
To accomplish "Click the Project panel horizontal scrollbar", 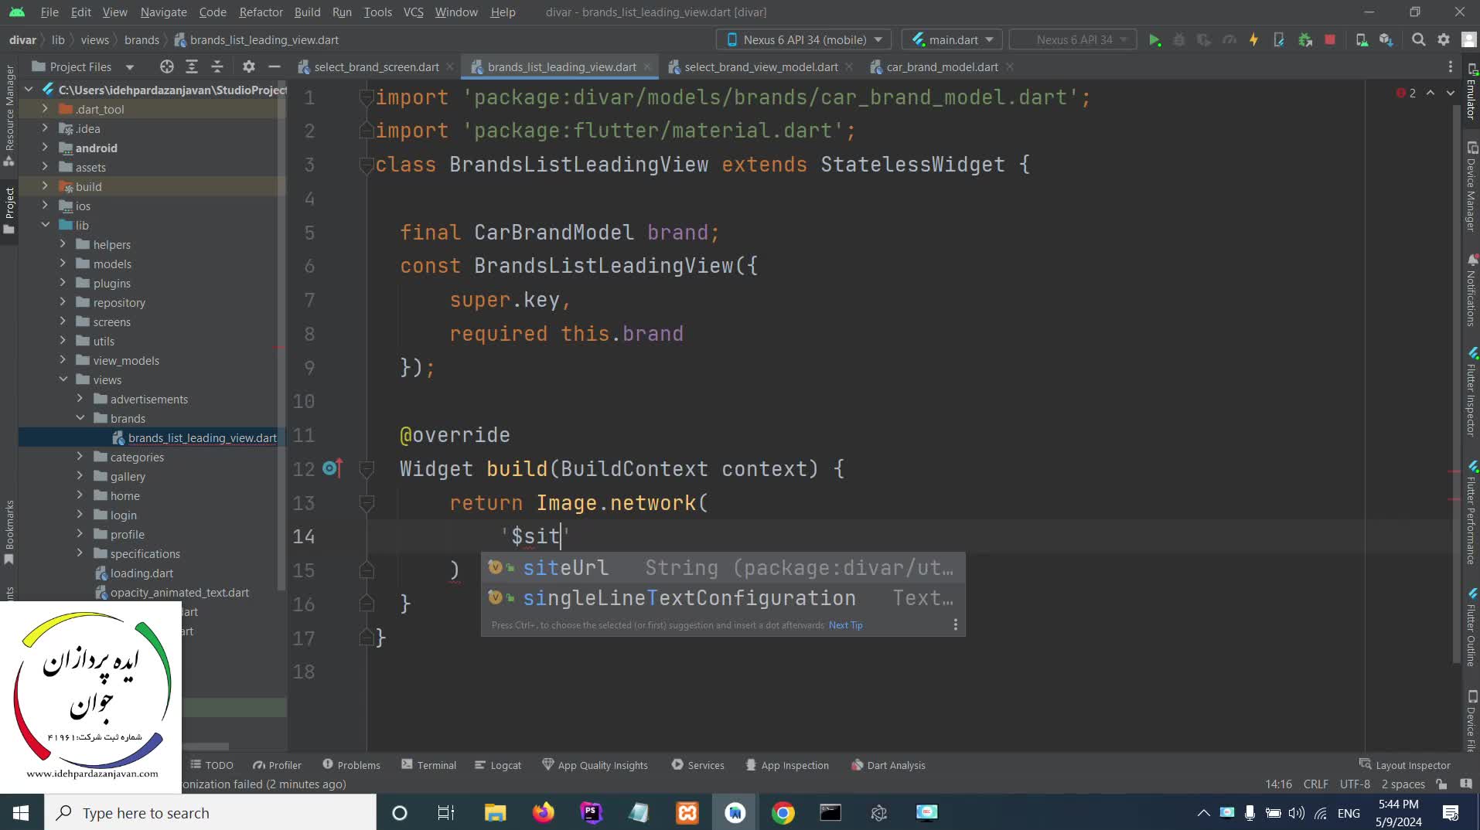I will [x=205, y=747].
